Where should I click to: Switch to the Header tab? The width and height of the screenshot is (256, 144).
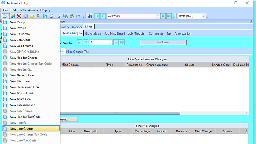[77, 27]
